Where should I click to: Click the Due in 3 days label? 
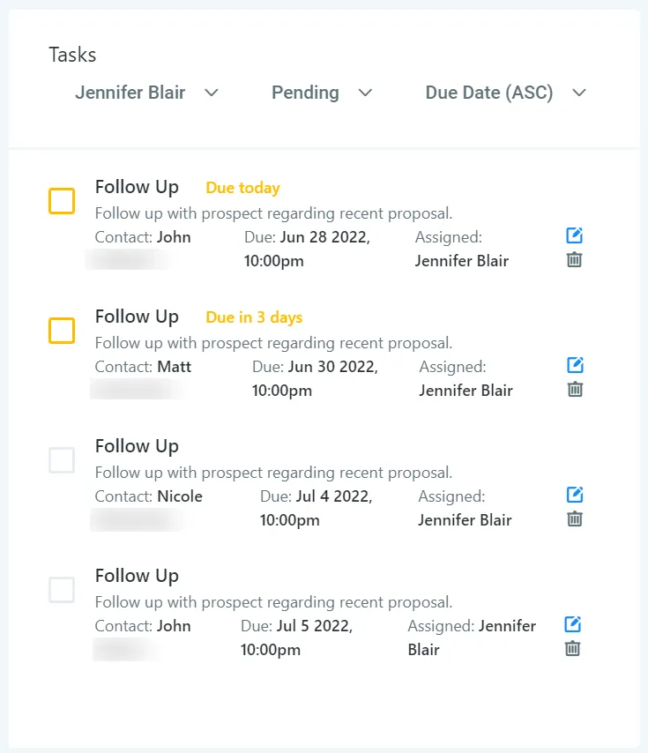[254, 317]
